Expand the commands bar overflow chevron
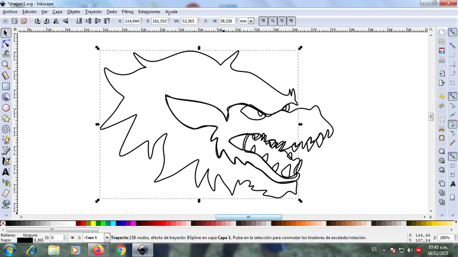 click(x=442, y=215)
